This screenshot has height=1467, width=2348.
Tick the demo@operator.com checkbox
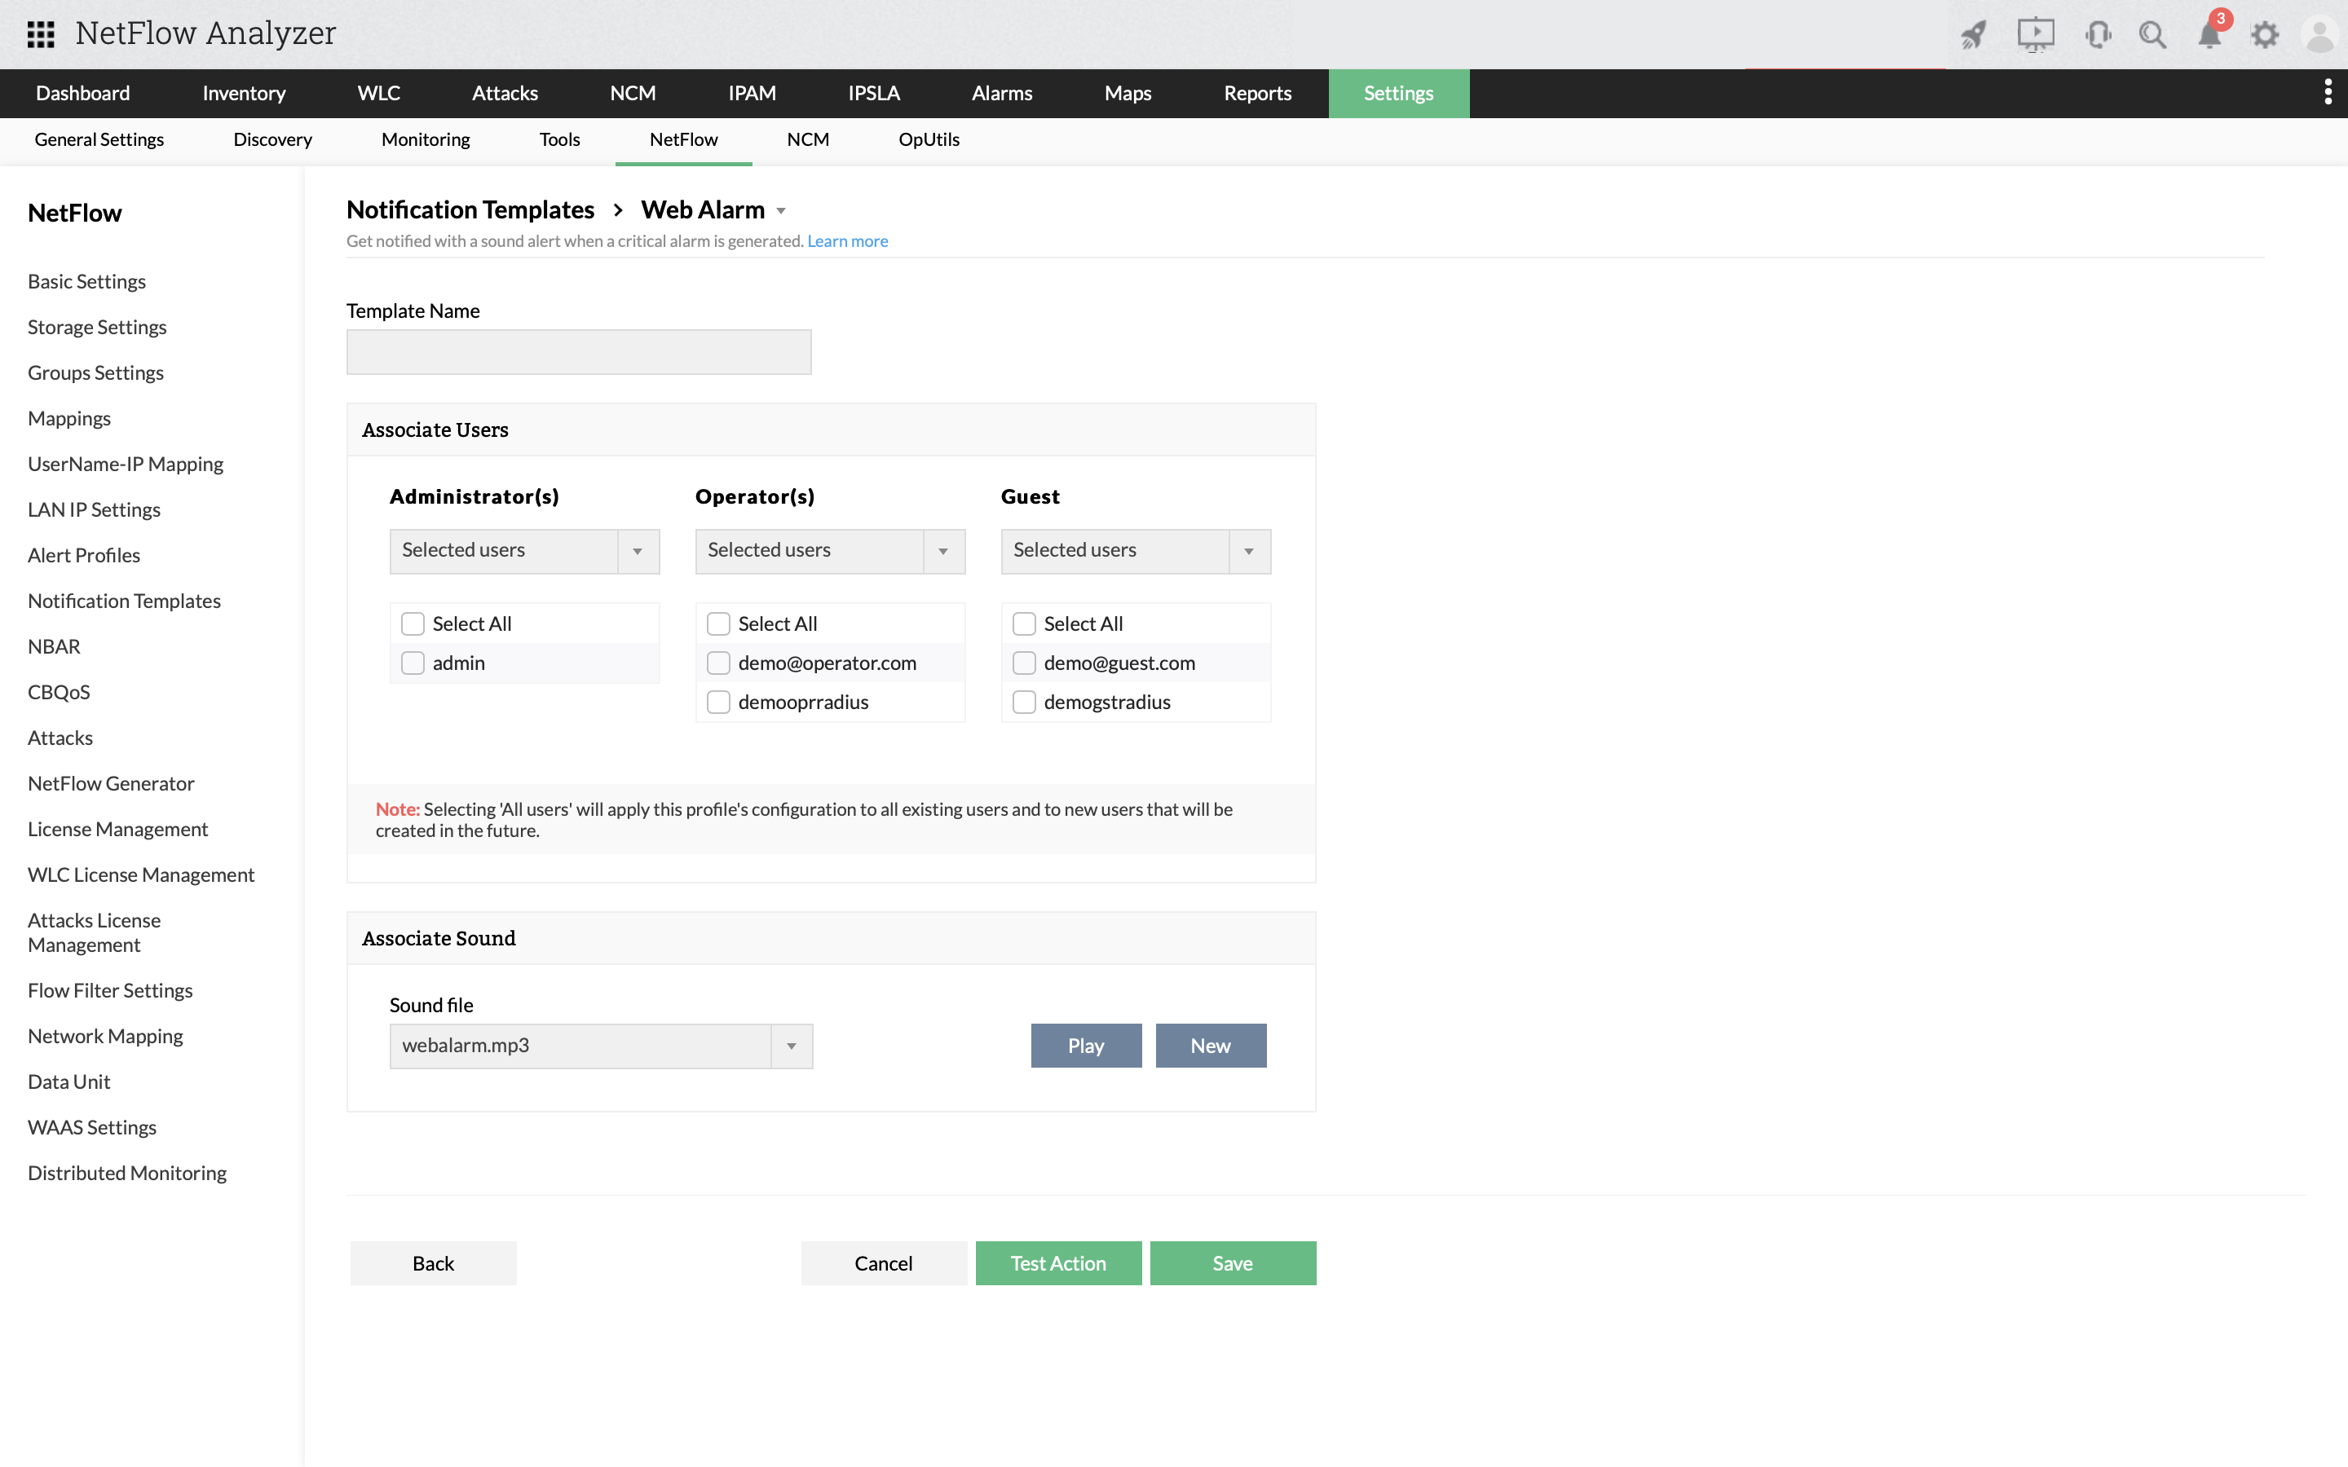point(719,663)
